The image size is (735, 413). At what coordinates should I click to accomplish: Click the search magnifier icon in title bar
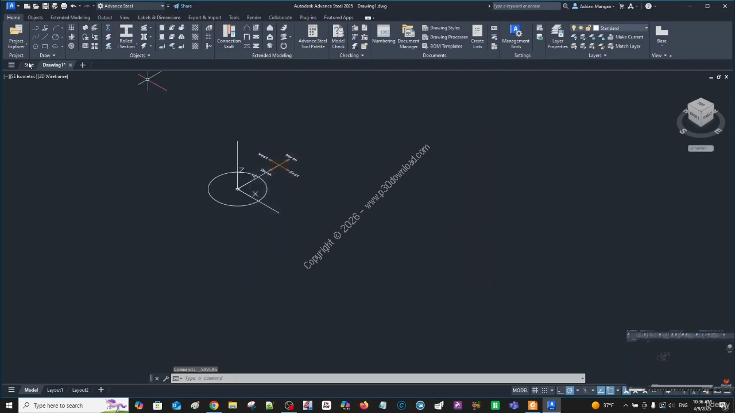[x=566, y=6]
